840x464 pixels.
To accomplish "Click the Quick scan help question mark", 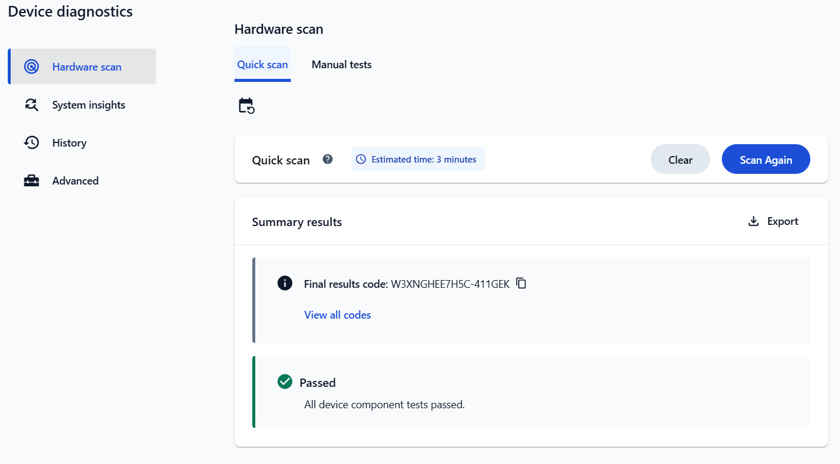I will pyautogui.click(x=328, y=159).
